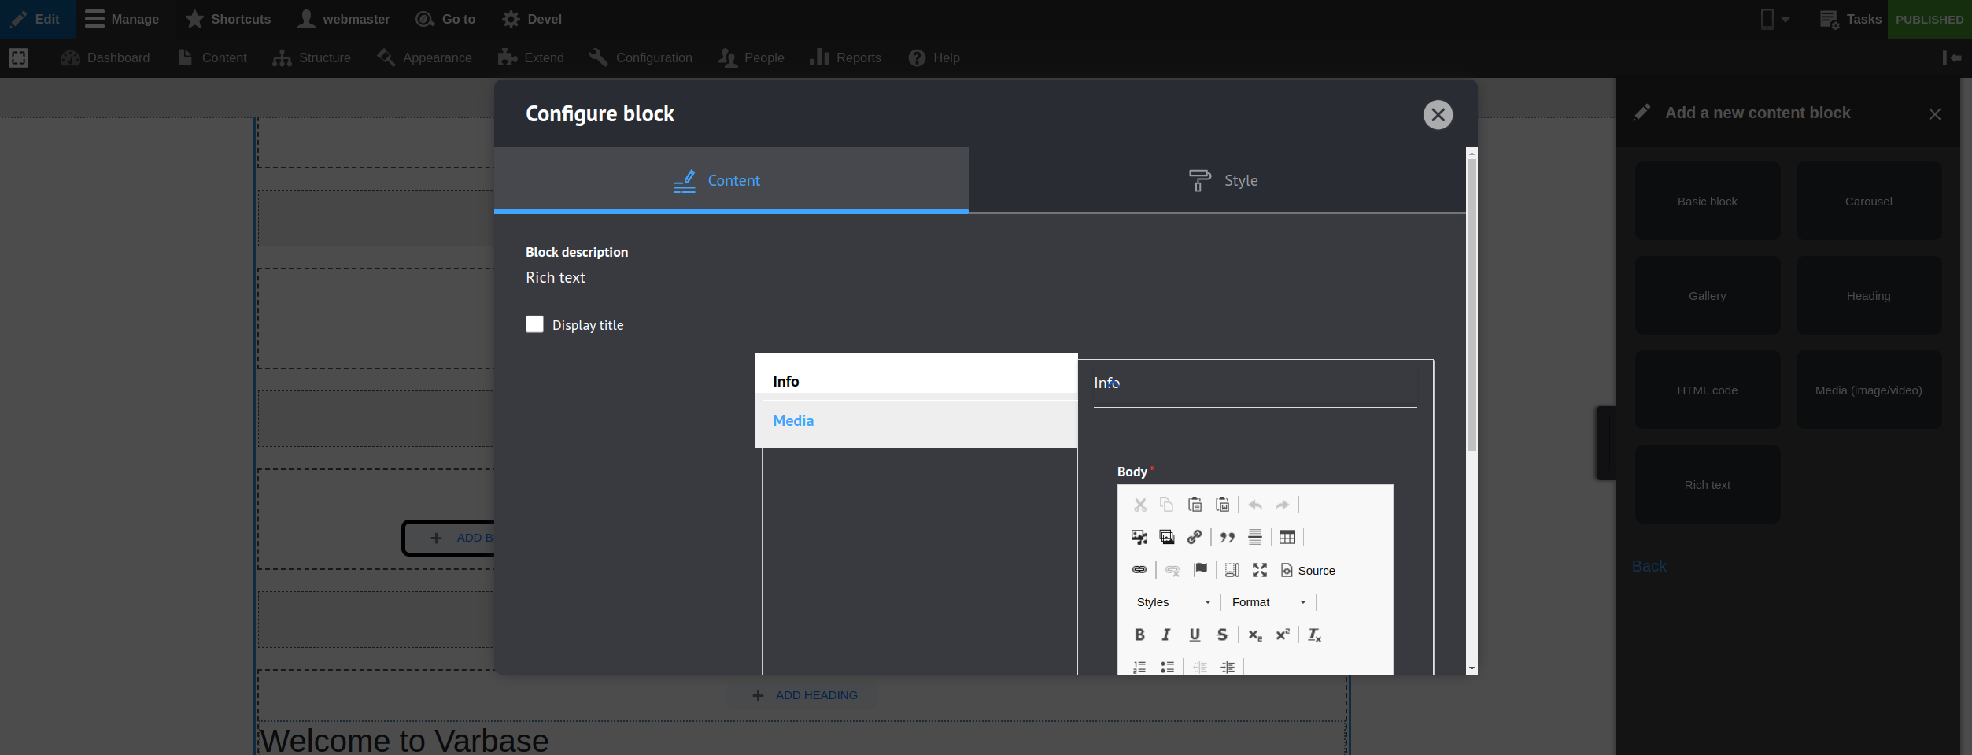Maximize the editor with fullscreen icon
The width and height of the screenshot is (1972, 755).
[x=1260, y=570]
